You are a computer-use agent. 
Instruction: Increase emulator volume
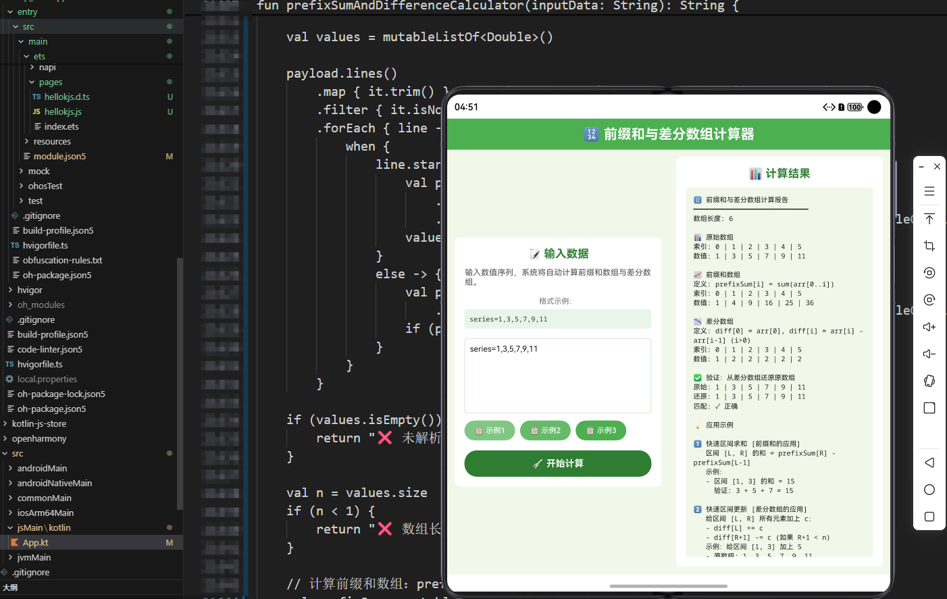click(929, 327)
